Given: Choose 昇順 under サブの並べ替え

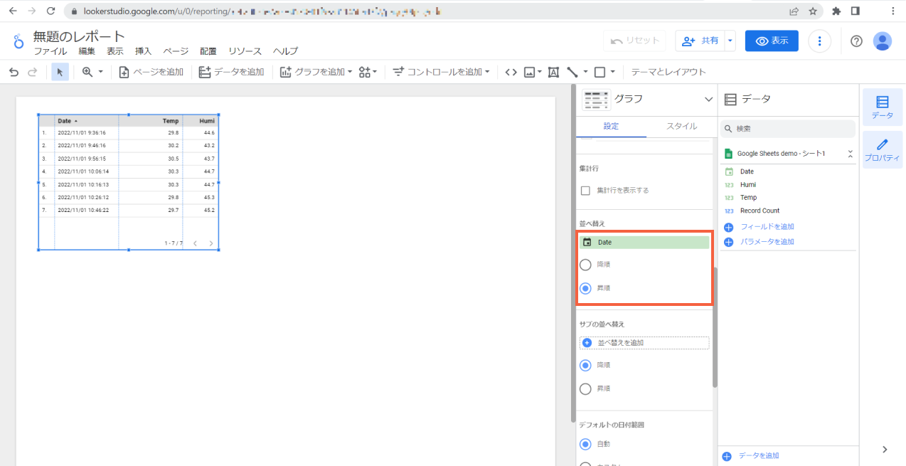Looking at the screenshot, I should 585,388.
